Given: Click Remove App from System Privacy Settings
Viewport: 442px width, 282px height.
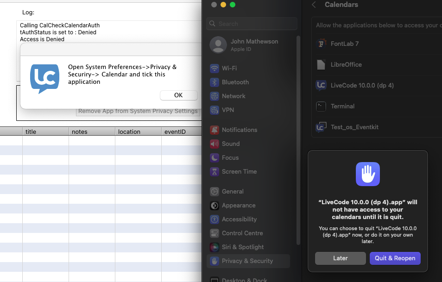Looking at the screenshot, I should click(x=138, y=111).
